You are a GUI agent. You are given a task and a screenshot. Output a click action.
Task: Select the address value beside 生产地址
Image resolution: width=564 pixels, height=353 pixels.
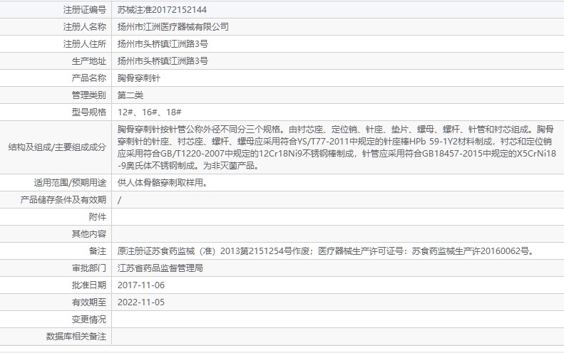(163, 61)
